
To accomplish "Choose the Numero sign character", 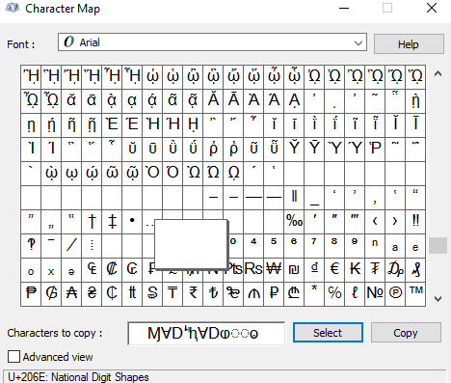I will pyautogui.click(x=375, y=293).
